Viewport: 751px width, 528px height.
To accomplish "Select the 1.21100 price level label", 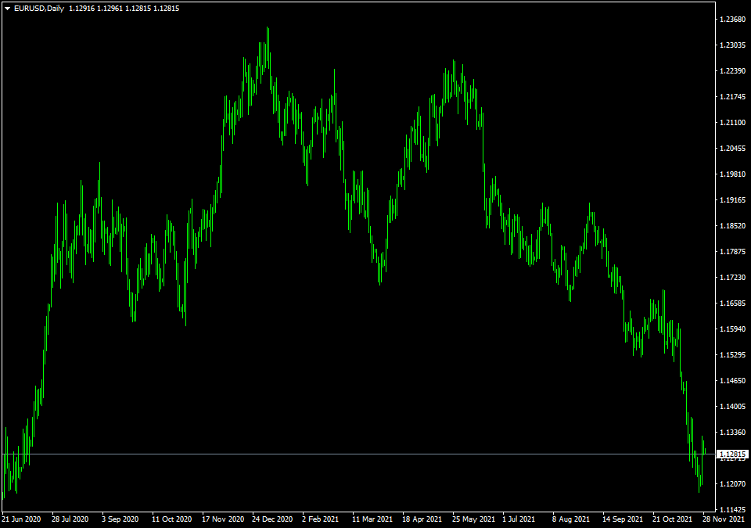I will click(733, 123).
